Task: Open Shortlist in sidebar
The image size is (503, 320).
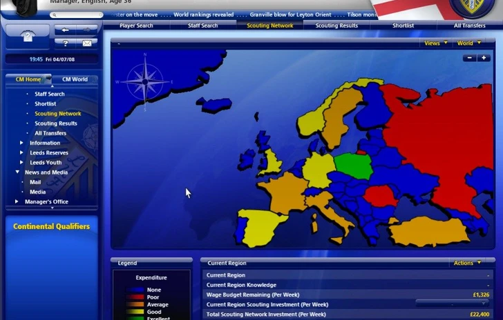Action: pyautogui.click(x=46, y=103)
